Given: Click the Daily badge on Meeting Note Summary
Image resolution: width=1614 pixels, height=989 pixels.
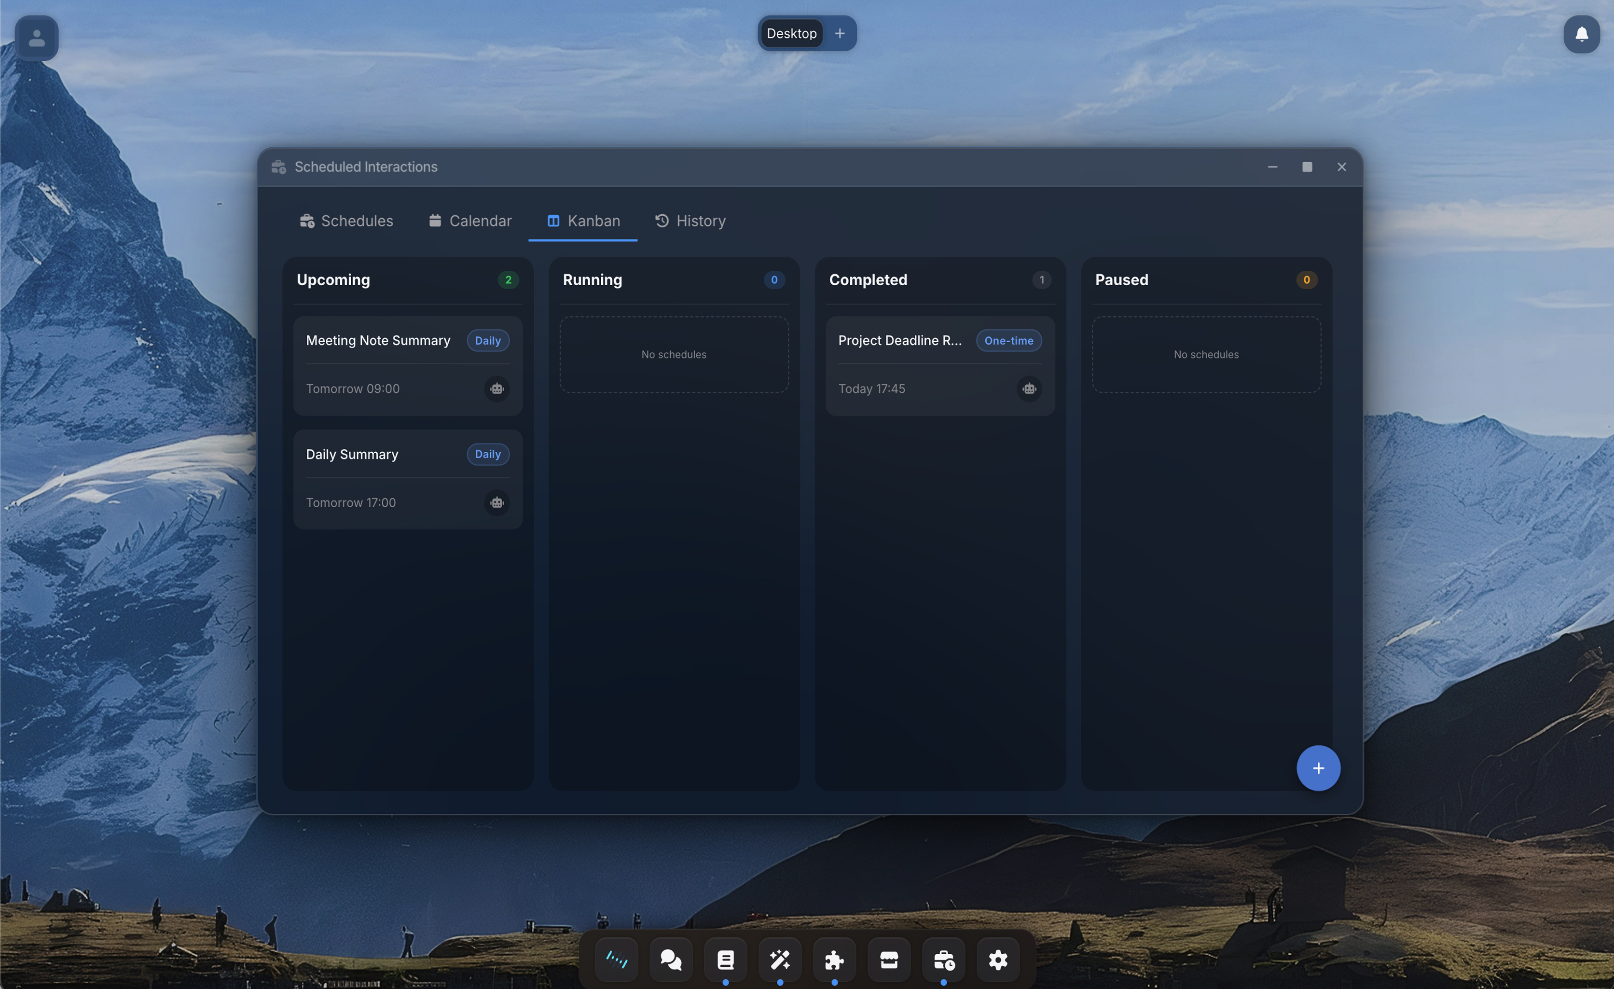Looking at the screenshot, I should tap(487, 341).
